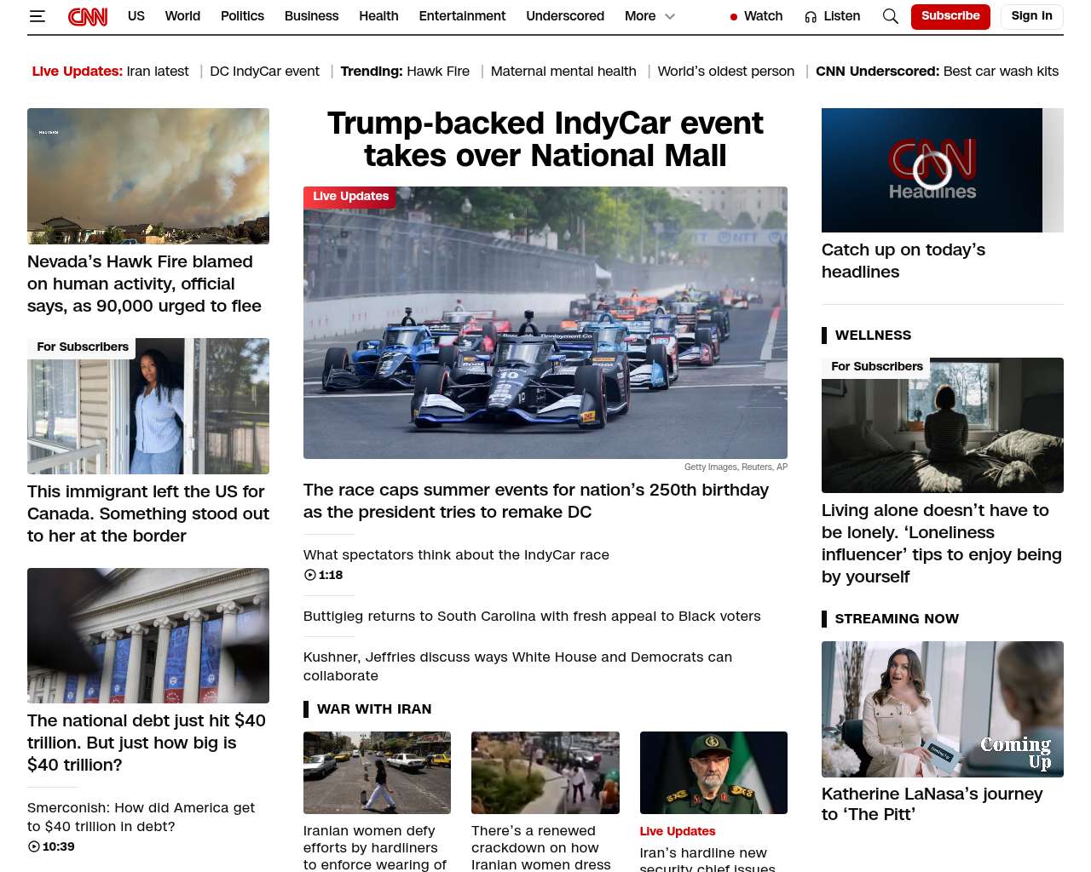Open Trump-backed IndyCar main headline

545,140
